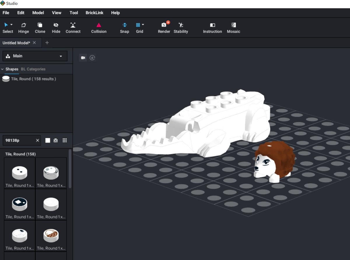
Task: Pick round tile with two black dots
Action: [x=20, y=173]
